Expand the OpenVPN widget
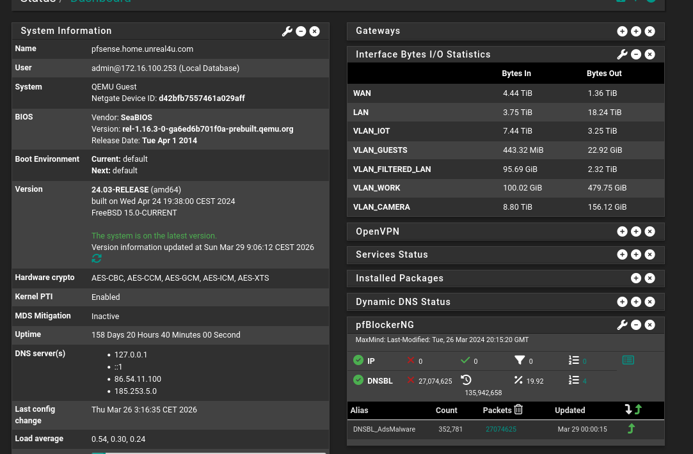The height and width of the screenshot is (454, 693). (635, 231)
